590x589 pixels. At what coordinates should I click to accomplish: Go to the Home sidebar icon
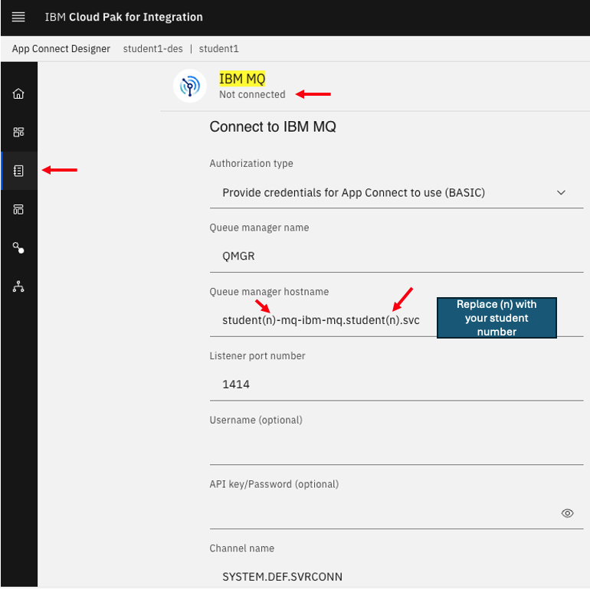pyautogui.click(x=18, y=93)
